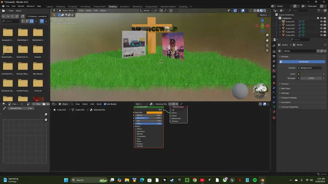
Task: Open the Output properties tab
Action: [274, 56]
